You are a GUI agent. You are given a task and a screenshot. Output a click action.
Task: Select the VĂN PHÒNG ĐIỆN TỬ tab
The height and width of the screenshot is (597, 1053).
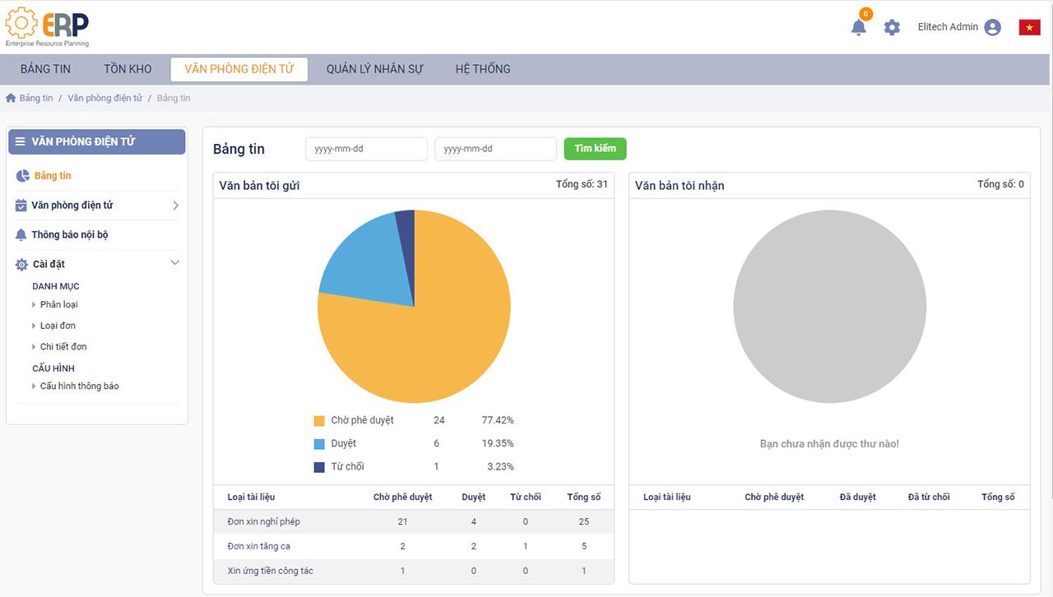[239, 69]
